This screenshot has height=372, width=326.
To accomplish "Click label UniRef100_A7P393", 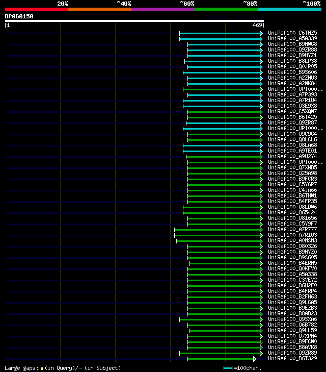I will coord(292,95).
